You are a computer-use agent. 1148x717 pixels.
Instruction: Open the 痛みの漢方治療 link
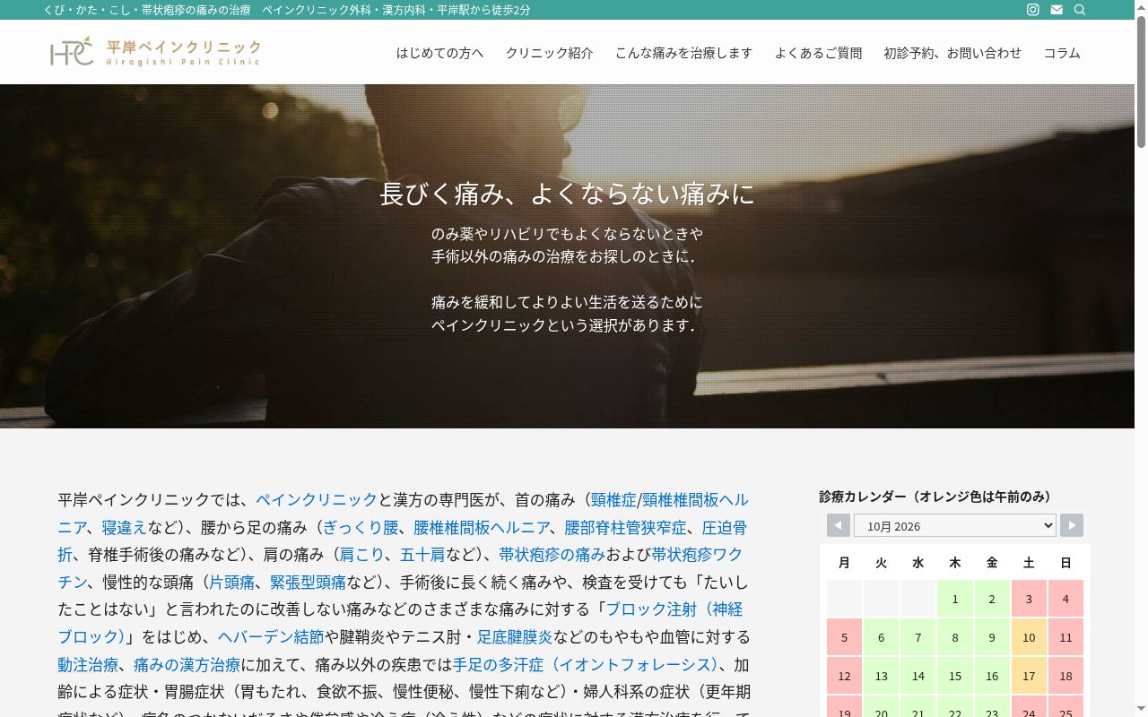point(187,665)
